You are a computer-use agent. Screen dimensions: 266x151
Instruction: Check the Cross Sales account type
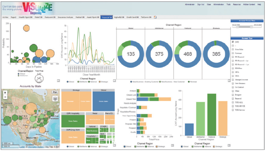[x=233, y=49]
